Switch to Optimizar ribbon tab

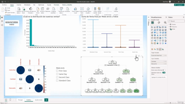coord(41,5)
